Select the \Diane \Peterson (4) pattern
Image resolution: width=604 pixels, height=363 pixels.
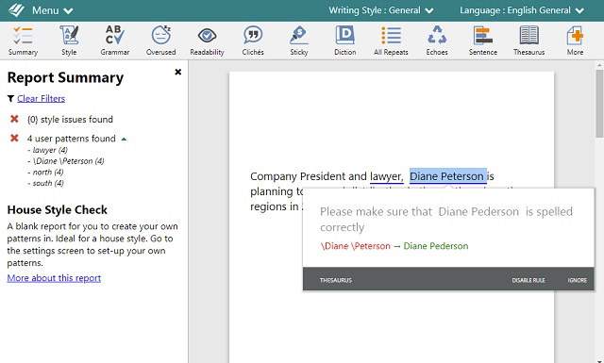pos(69,161)
